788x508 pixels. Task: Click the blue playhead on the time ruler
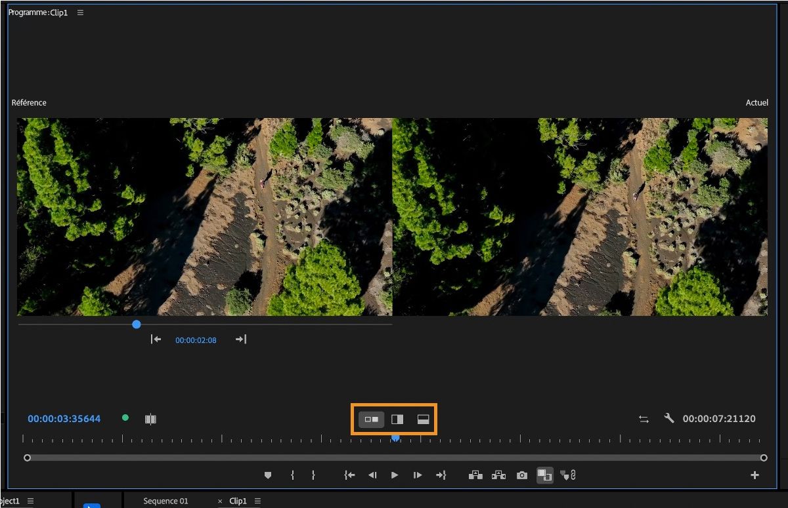[395, 437]
